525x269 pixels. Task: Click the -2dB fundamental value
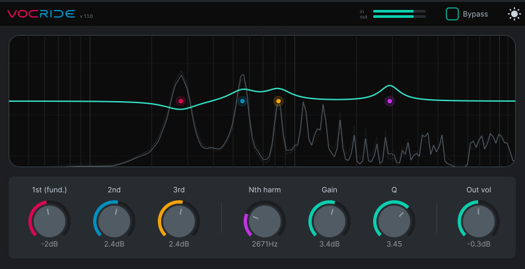point(50,244)
